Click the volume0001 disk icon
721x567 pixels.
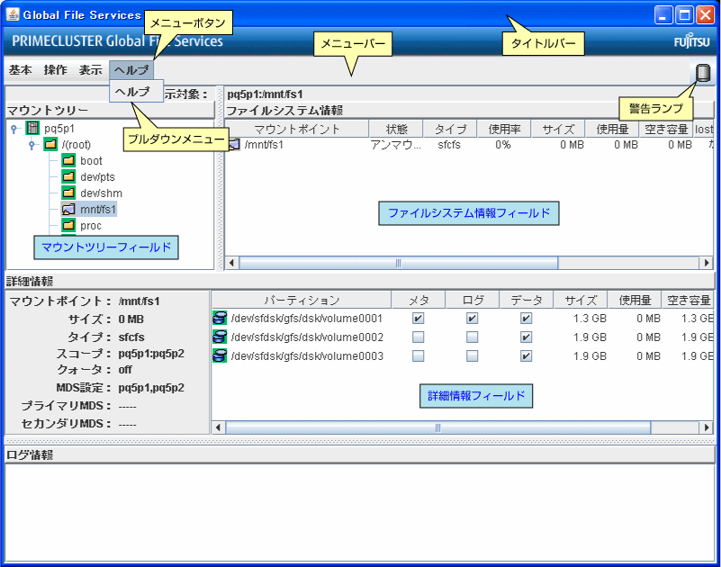click(220, 319)
